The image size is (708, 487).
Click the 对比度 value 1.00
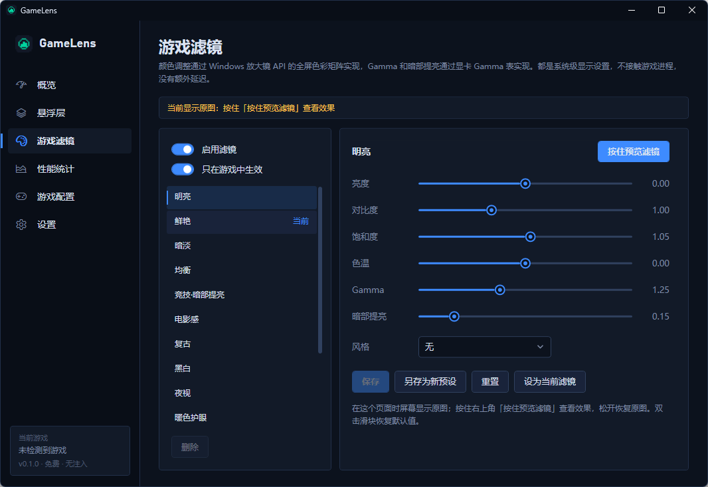[661, 211]
